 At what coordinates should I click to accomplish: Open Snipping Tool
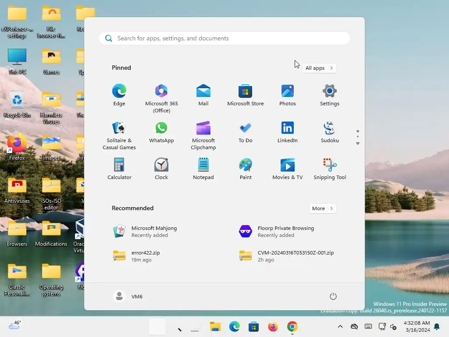(330, 169)
